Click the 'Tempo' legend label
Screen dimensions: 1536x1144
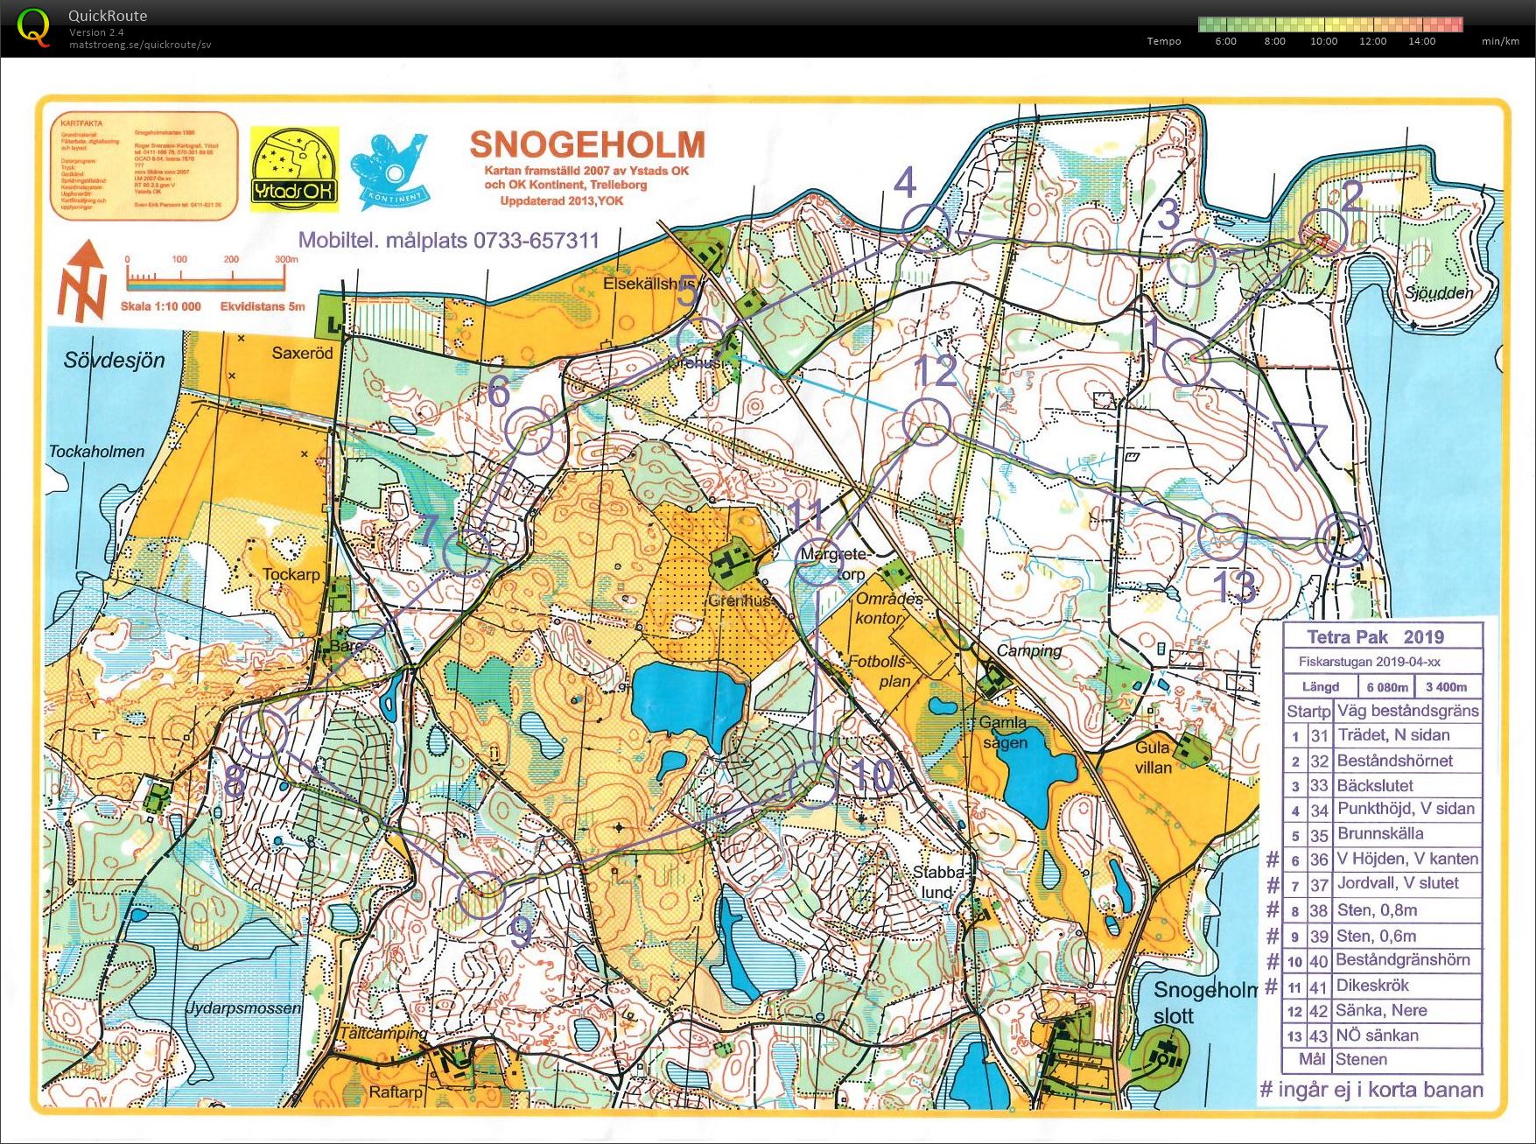point(1164,41)
